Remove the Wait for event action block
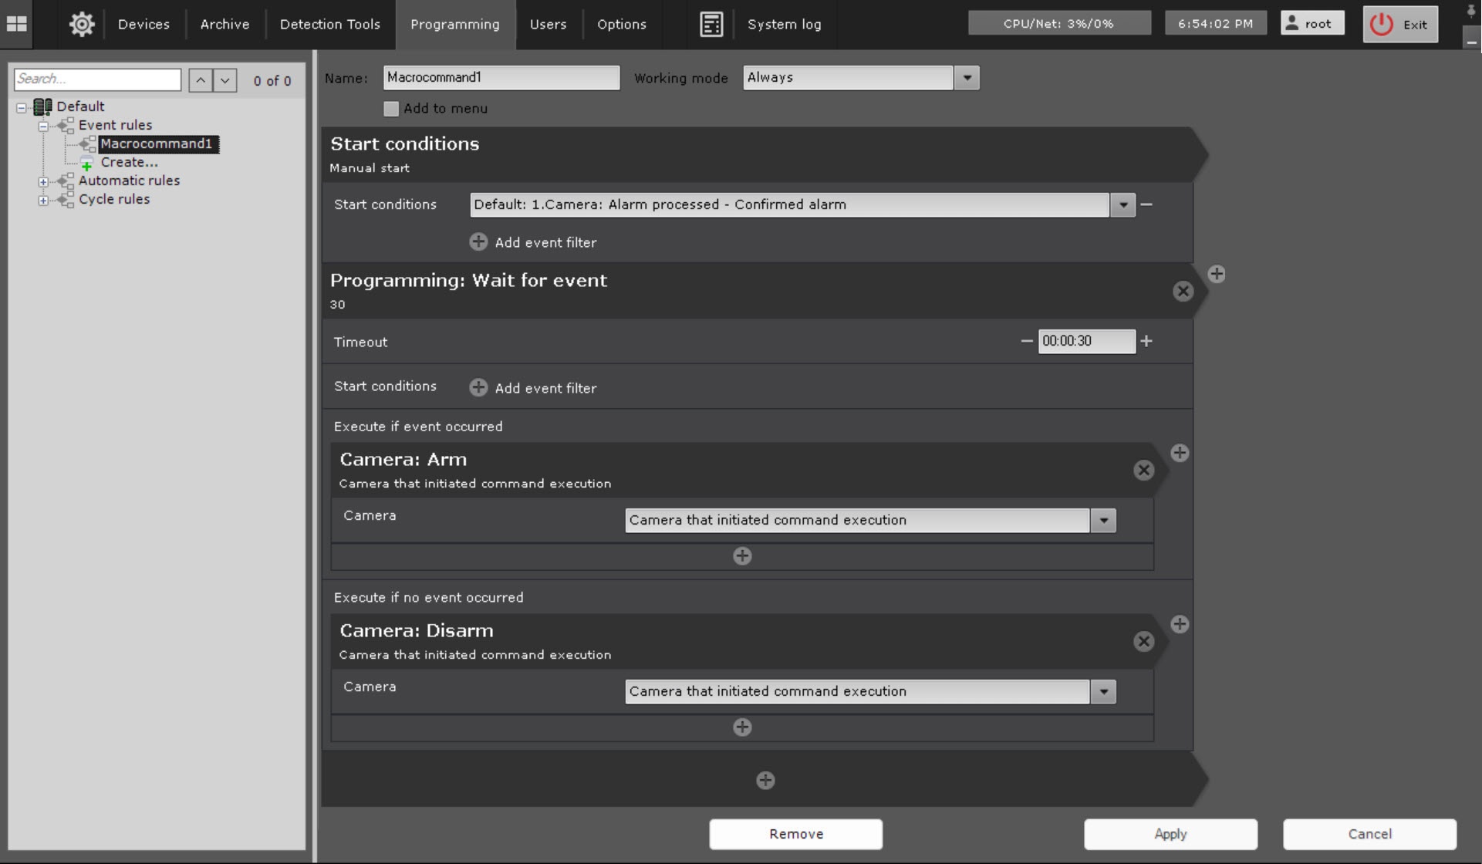The height and width of the screenshot is (864, 1482). tap(1183, 291)
